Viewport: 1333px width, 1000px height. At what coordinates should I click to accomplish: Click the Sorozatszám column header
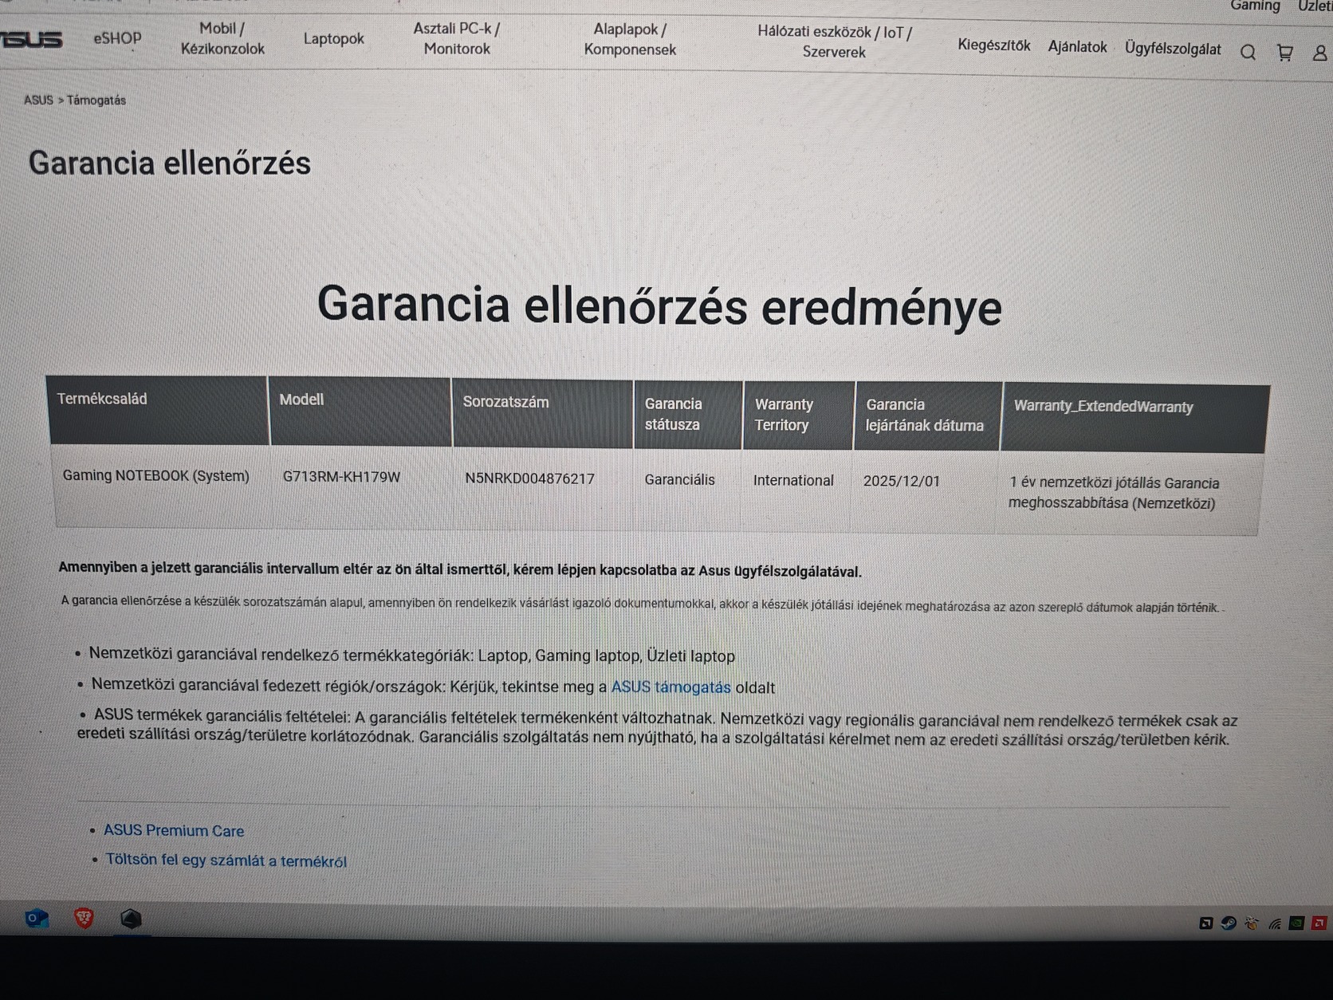[x=543, y=413]
